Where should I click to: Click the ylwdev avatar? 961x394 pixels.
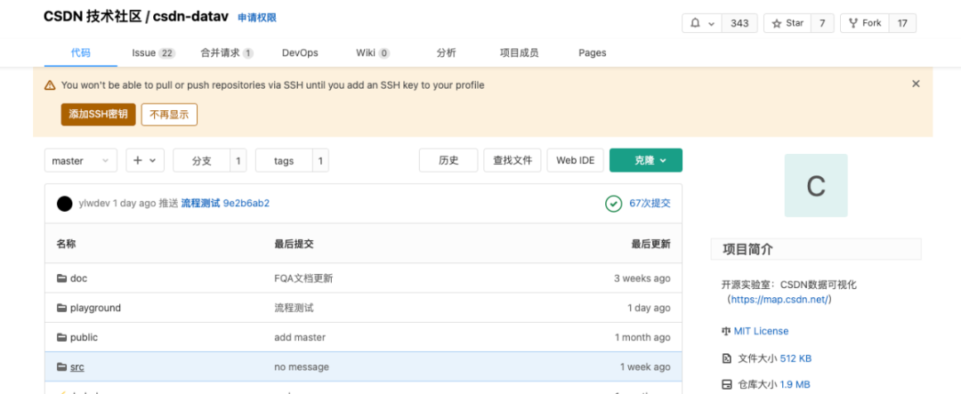tap(64, 204)
